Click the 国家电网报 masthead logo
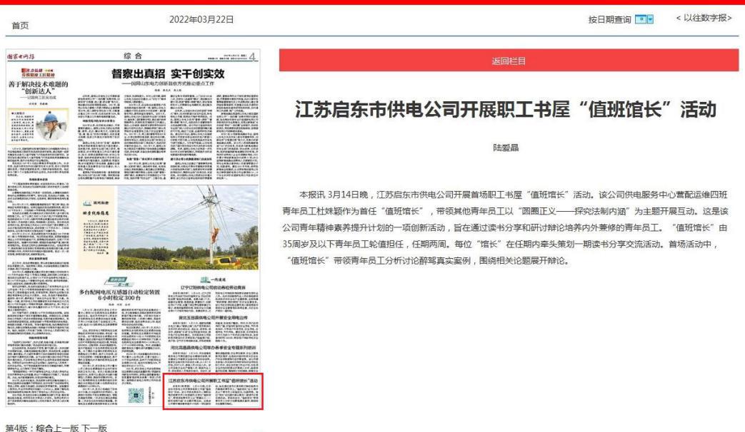This screenshot has height=432, width=745. 21,56
